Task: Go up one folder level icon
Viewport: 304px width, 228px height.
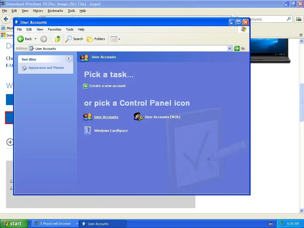Action: (x=58, y=39)
